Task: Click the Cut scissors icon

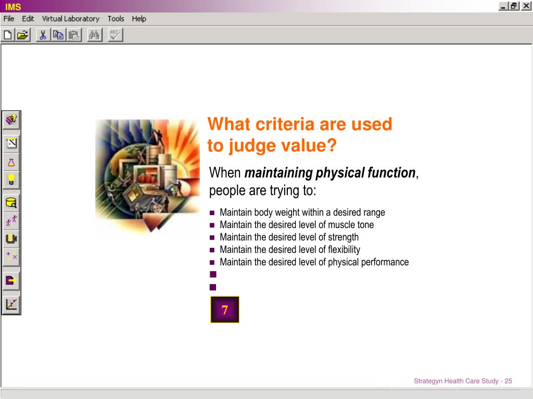Action: (43, 35)
